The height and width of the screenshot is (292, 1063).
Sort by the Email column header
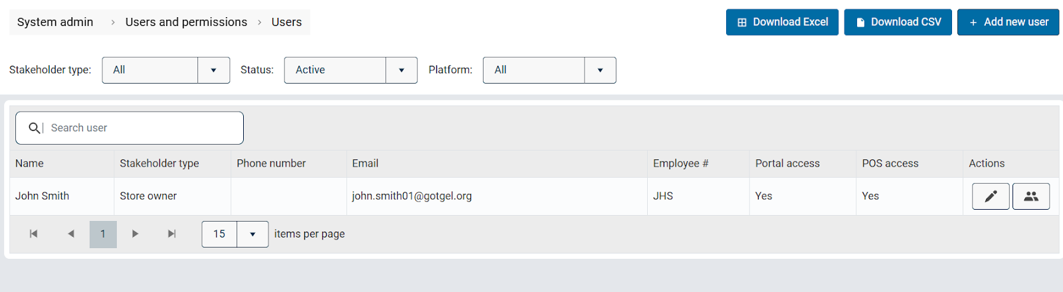click(x=365, y=163)
